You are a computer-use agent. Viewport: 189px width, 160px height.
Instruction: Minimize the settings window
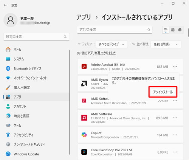click(x=162, y=3)
